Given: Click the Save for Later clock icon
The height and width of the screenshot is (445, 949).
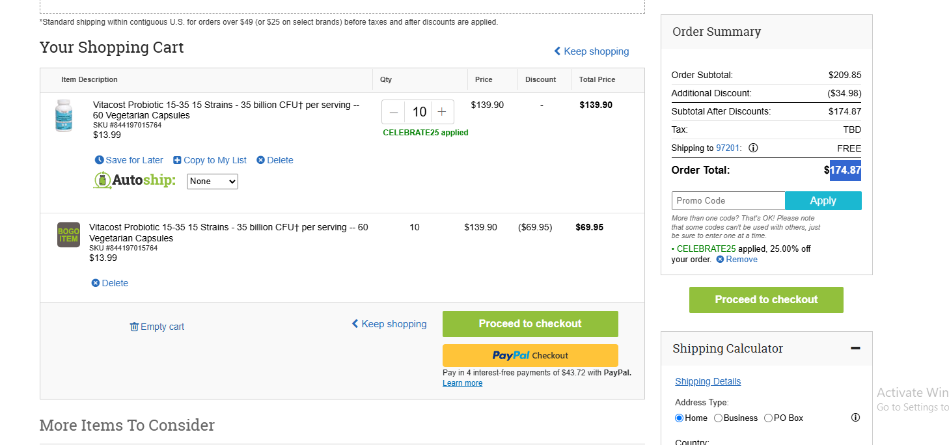Looking at the screenshot, I should point(99,160).
